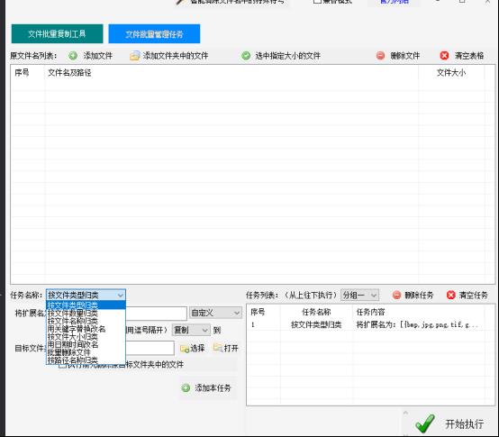Click the red 删除任务 minus icon
This screenshot has height=437, width=499.
click(x=396, y=295)
